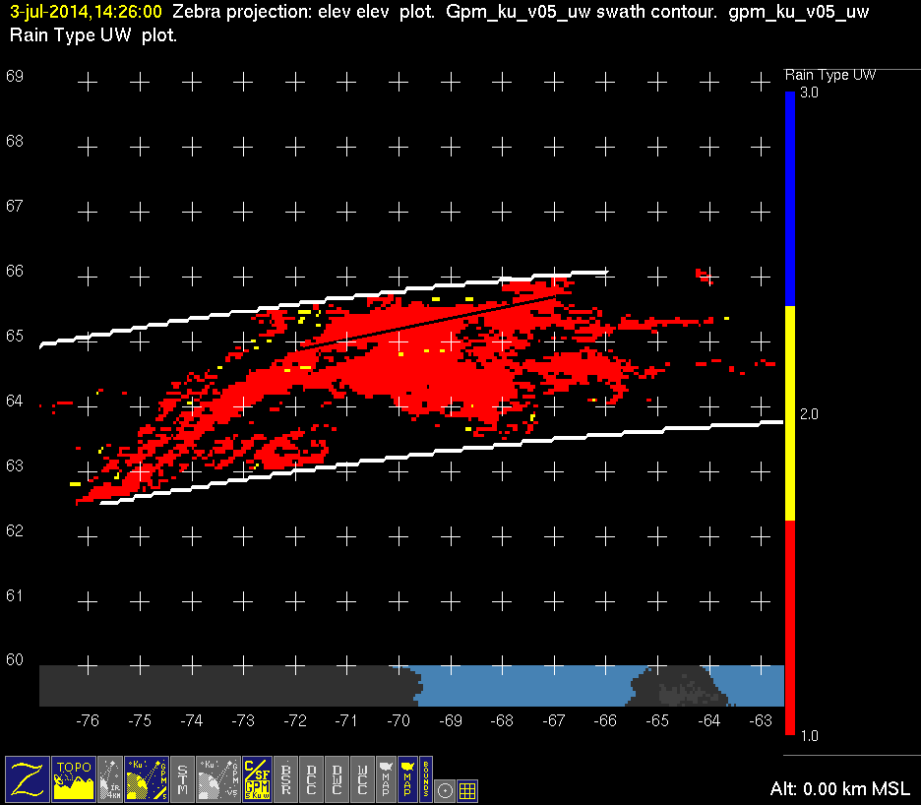921x805 pixels.
Task: Click the yellow date-time label at top
Action: pos(86,13)
